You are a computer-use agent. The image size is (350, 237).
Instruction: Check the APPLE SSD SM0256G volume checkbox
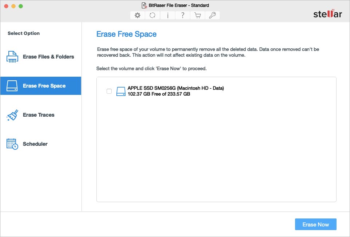pos(109,91)
